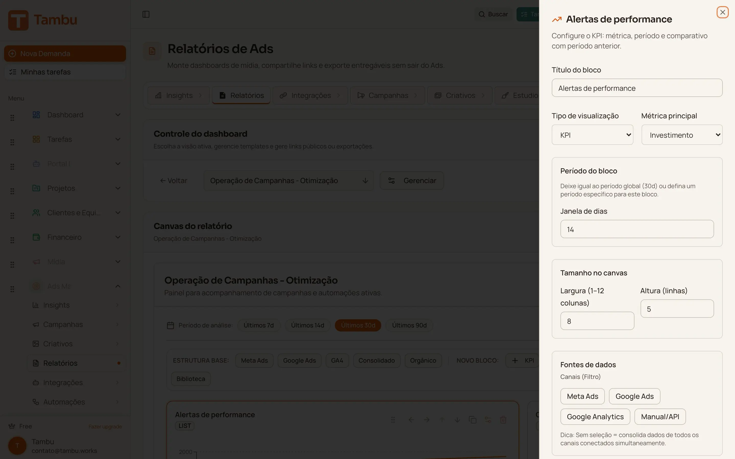
Task: Select the Últimos 7d period option
Action: coord(259,325)
